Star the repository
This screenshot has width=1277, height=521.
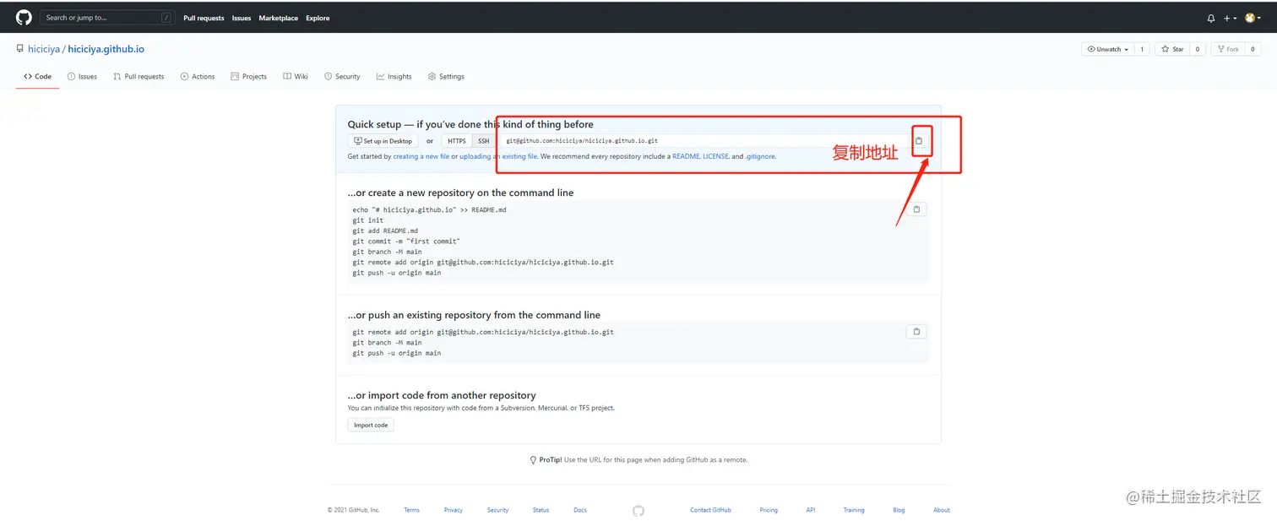point(1172,49)
